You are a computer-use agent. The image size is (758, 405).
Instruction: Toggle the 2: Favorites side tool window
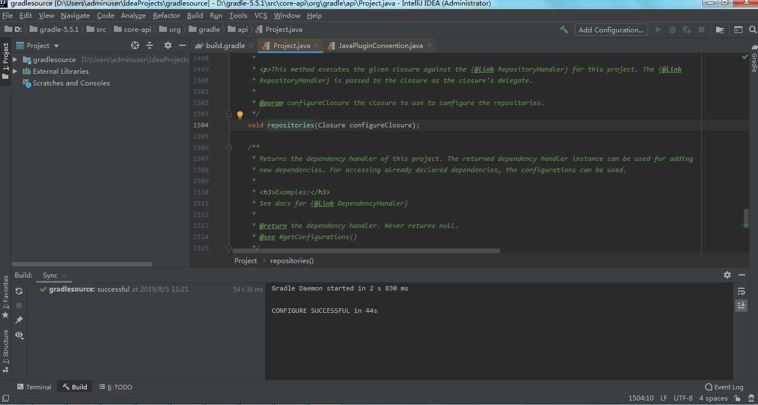pyautogui.click(x=6, y=296)
